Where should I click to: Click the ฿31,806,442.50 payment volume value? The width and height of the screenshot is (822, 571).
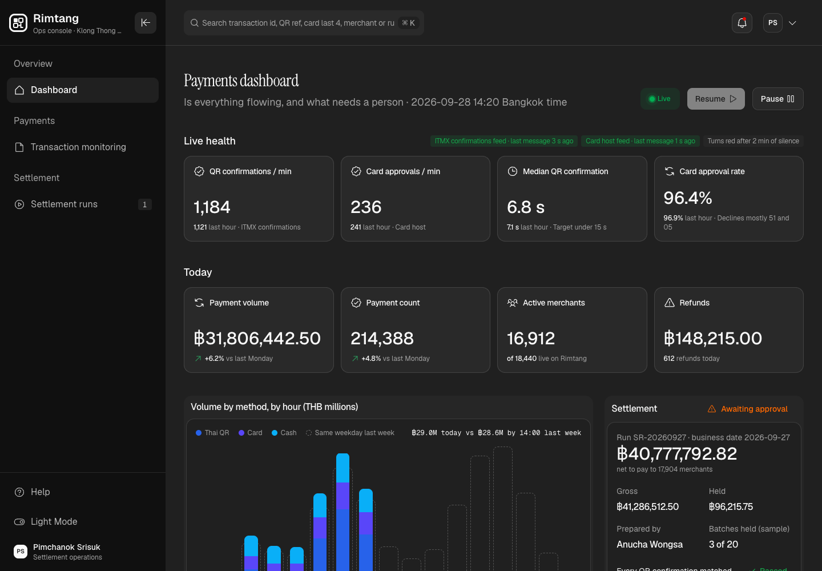pos(257,338)
